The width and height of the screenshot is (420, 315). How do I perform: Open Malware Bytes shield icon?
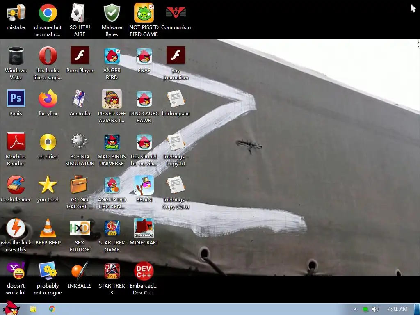click(112, 13)
